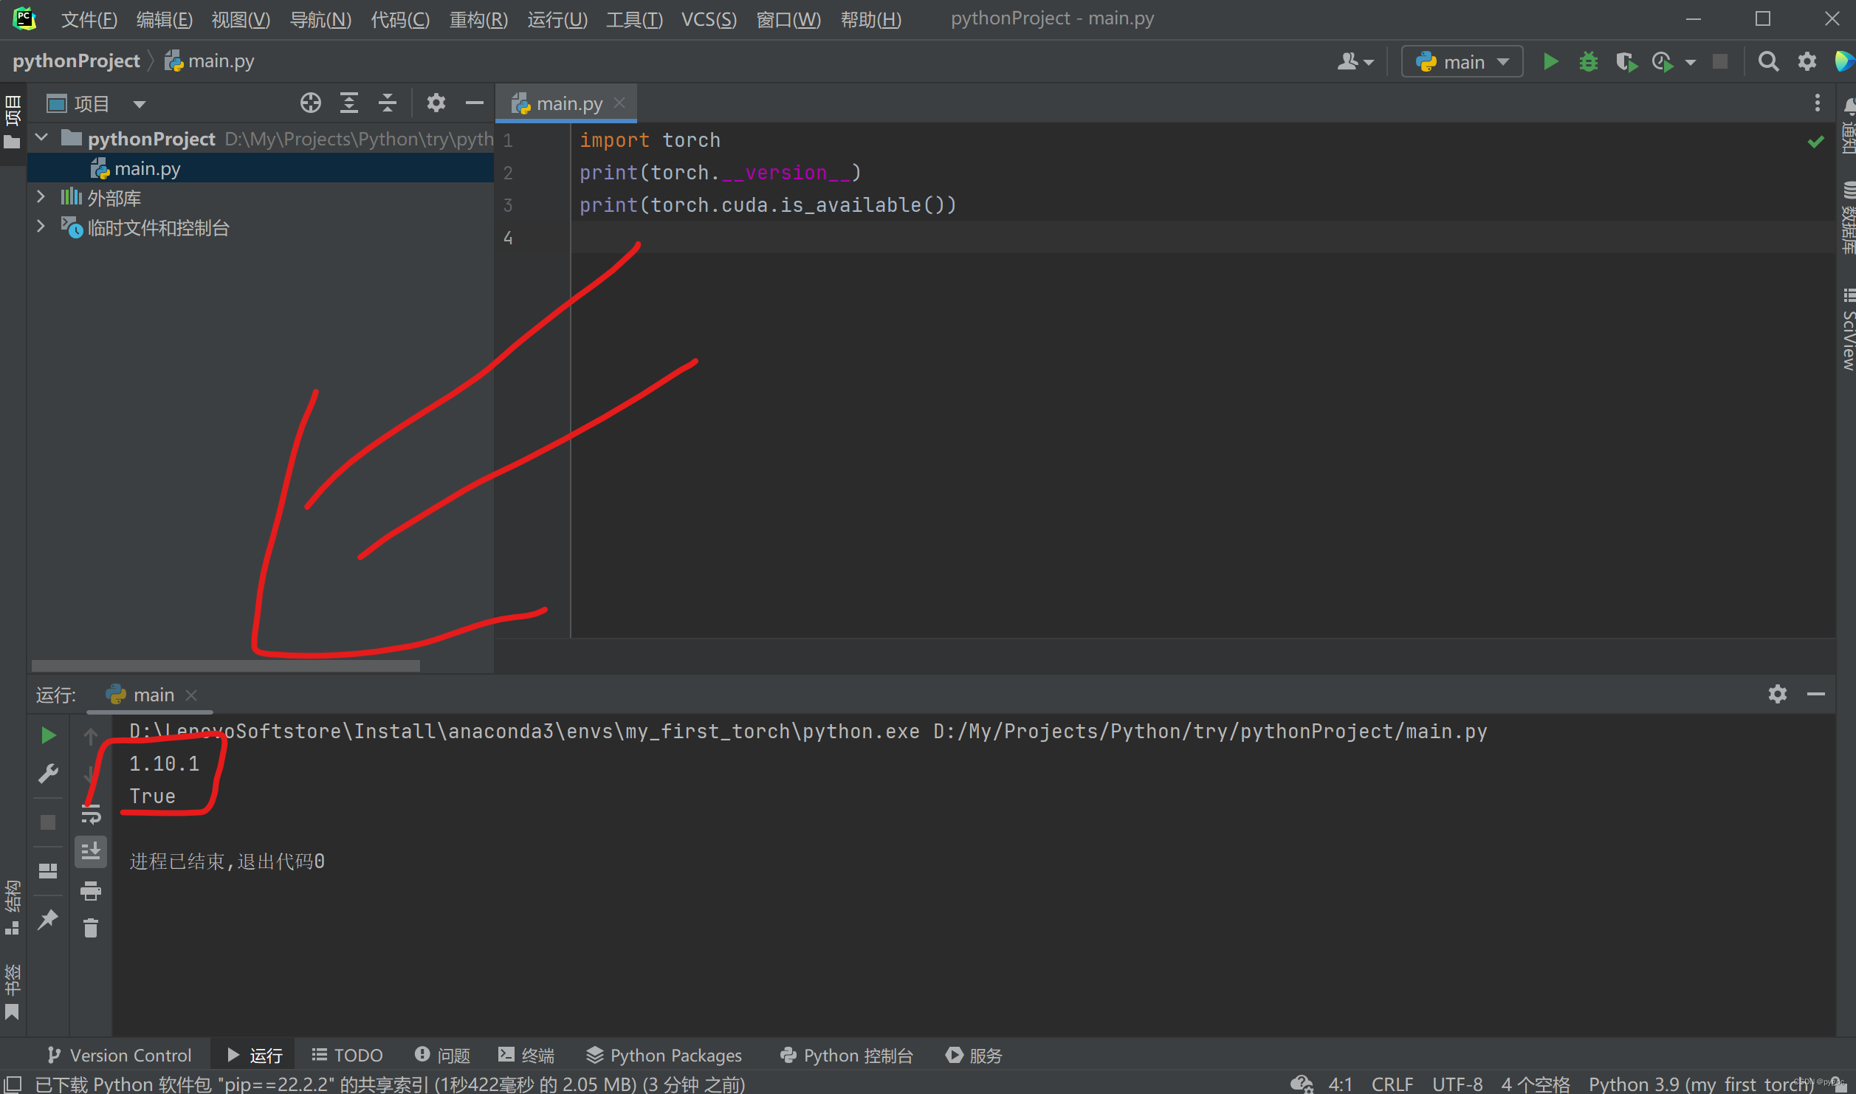Toggle scroll to end in console
This screenshot has height=1094, width=1856.
pyautogui.click(x=91, y=852)
